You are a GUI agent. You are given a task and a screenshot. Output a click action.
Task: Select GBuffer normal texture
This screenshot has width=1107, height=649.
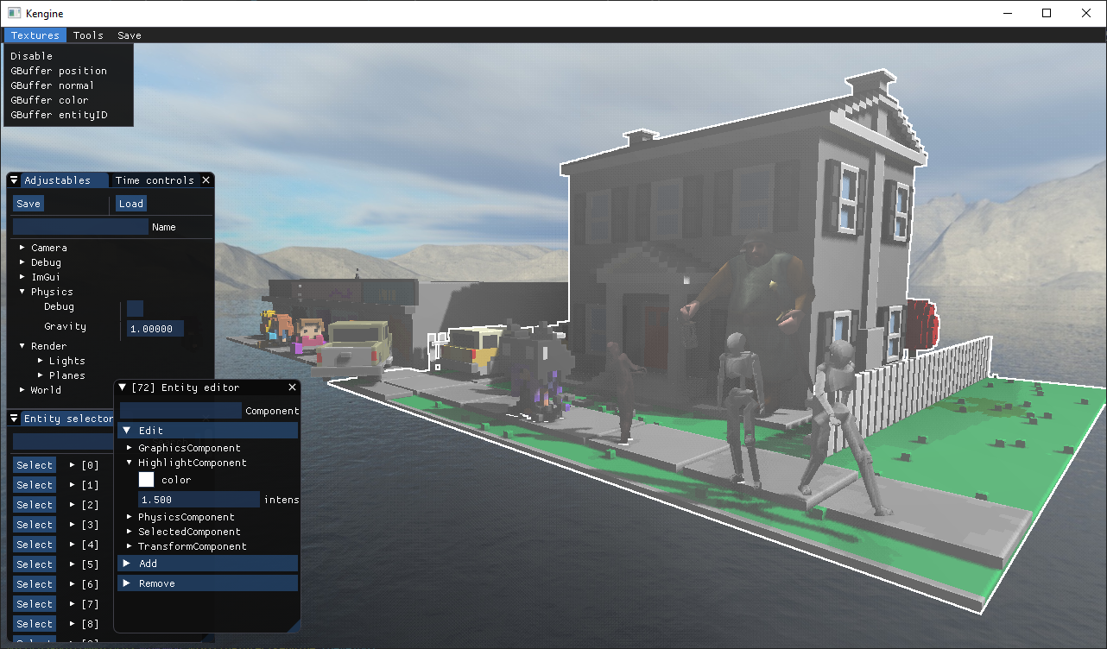[52, 85]
